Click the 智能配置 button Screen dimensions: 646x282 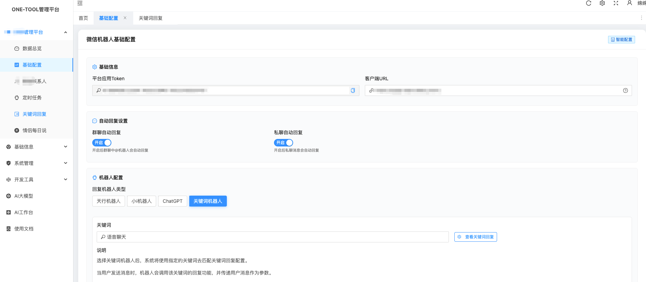[x=621, y=40]
